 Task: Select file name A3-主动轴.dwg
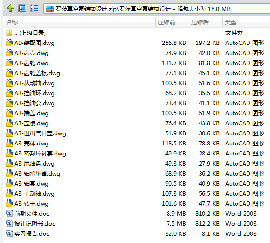[34, 193]
